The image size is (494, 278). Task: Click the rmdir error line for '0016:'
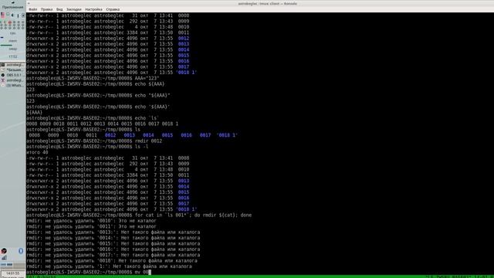(113, 249)
